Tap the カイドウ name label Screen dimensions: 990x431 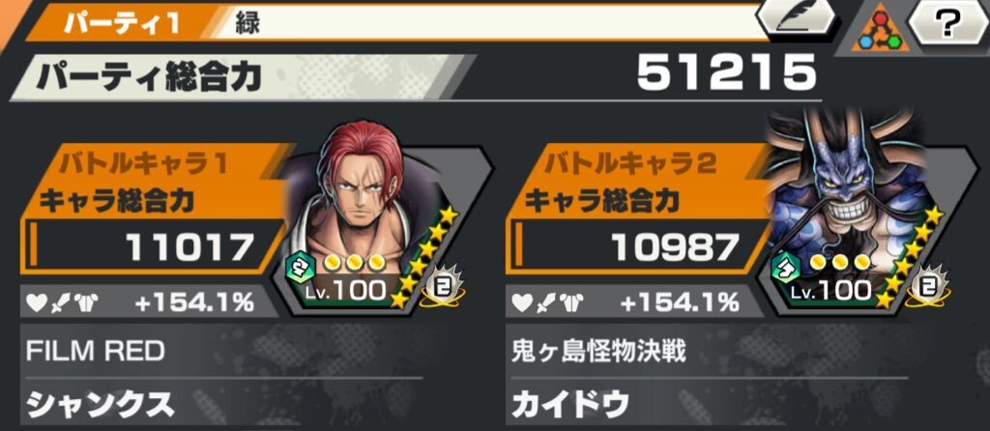click(x=570, y=404)
